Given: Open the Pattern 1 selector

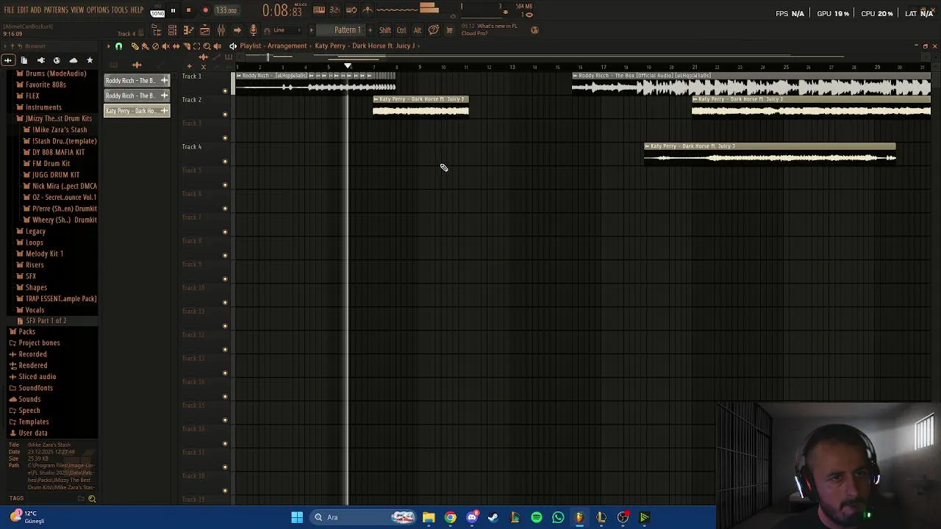Looking at the screenshot, I should 347,30.
